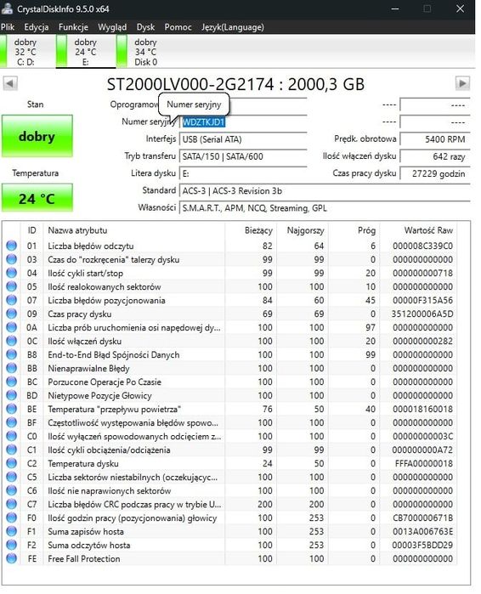Click the Interfejs field USB (Serial ATA)
Viewport: 481px width, 594px height.
(242, 139)
